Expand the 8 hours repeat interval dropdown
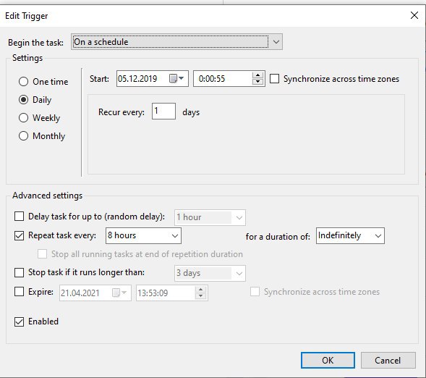 pos(143,235)
